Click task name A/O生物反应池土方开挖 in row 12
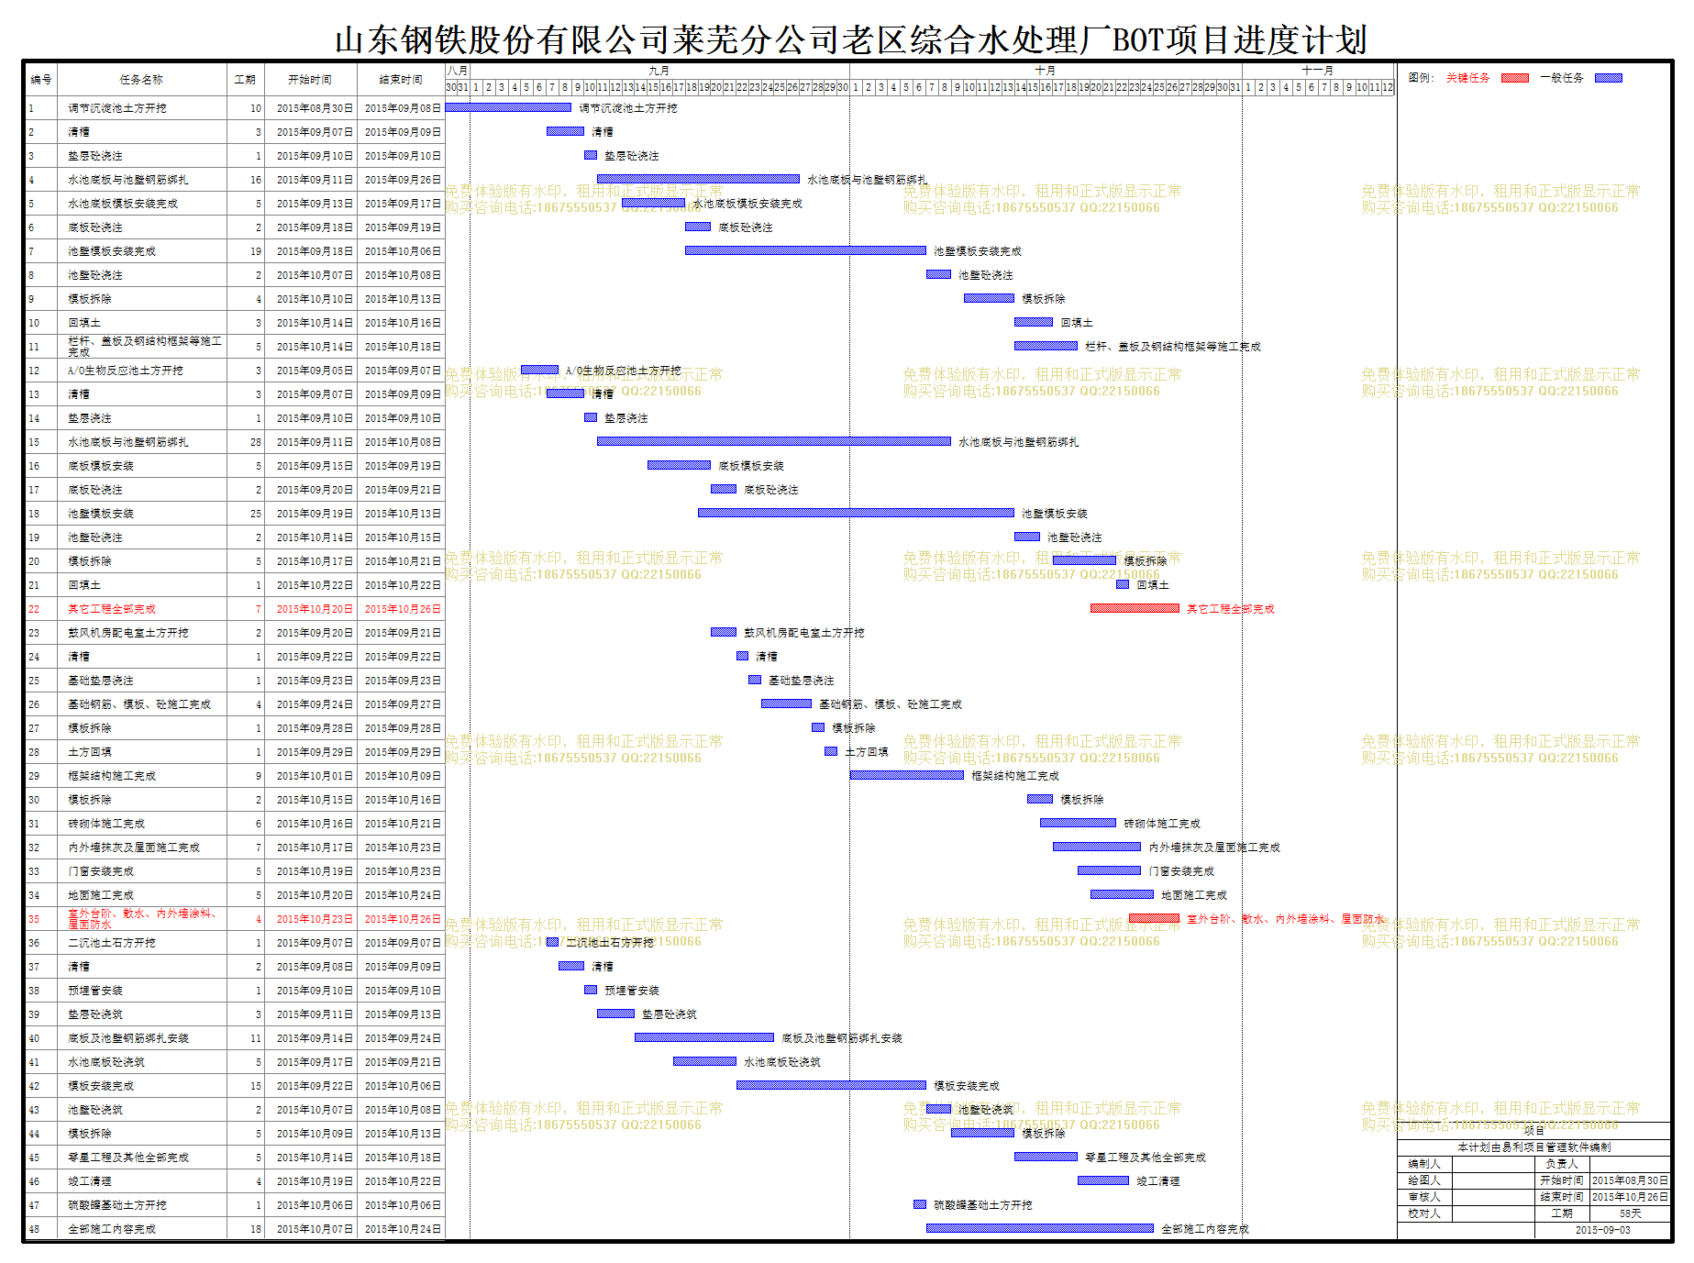This screenshot has width=1694, height=1263. pos(126,371)
